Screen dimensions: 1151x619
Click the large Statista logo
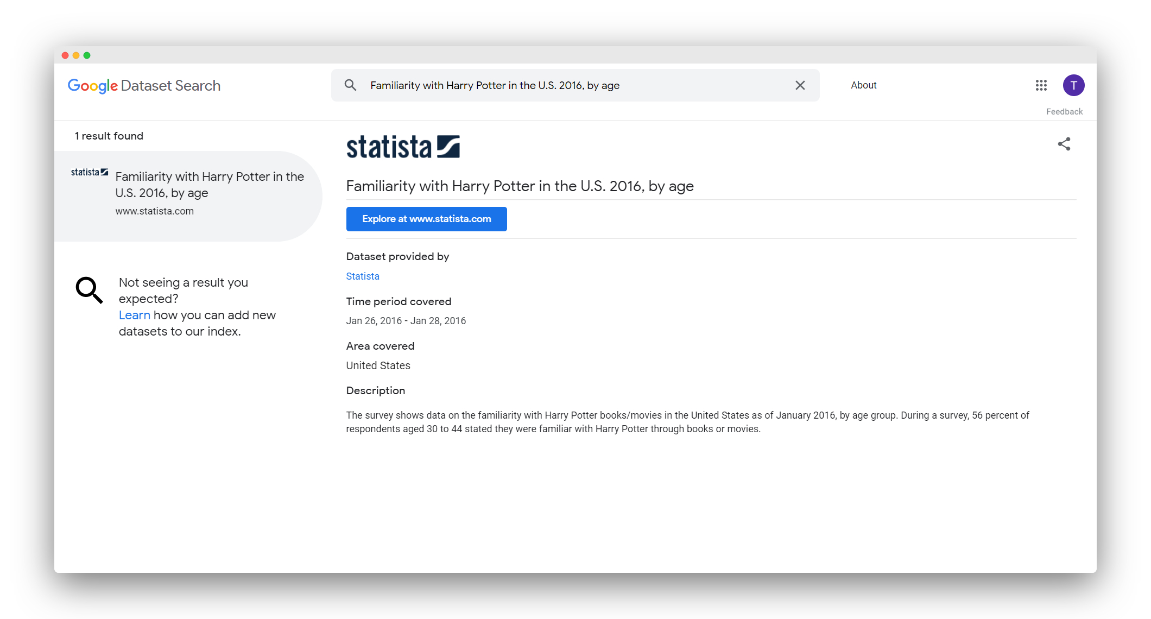point(403,147)
